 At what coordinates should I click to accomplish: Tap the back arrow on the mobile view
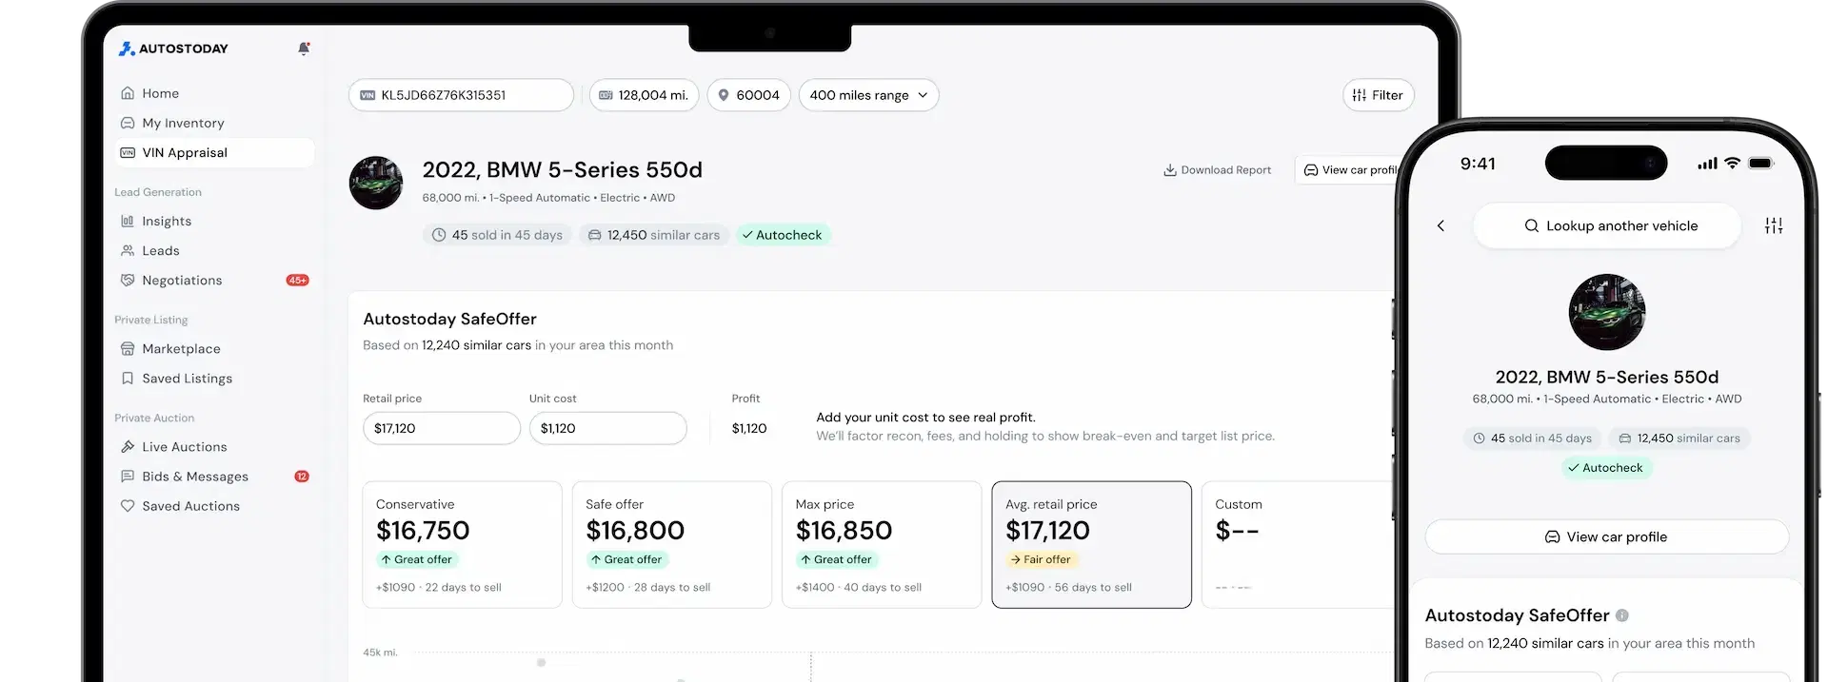[1441, 225]
